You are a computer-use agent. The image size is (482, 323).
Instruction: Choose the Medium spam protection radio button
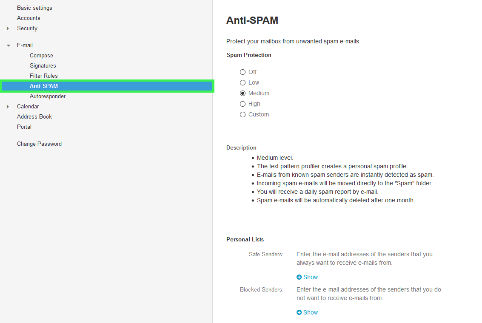[x=242, y=93]
